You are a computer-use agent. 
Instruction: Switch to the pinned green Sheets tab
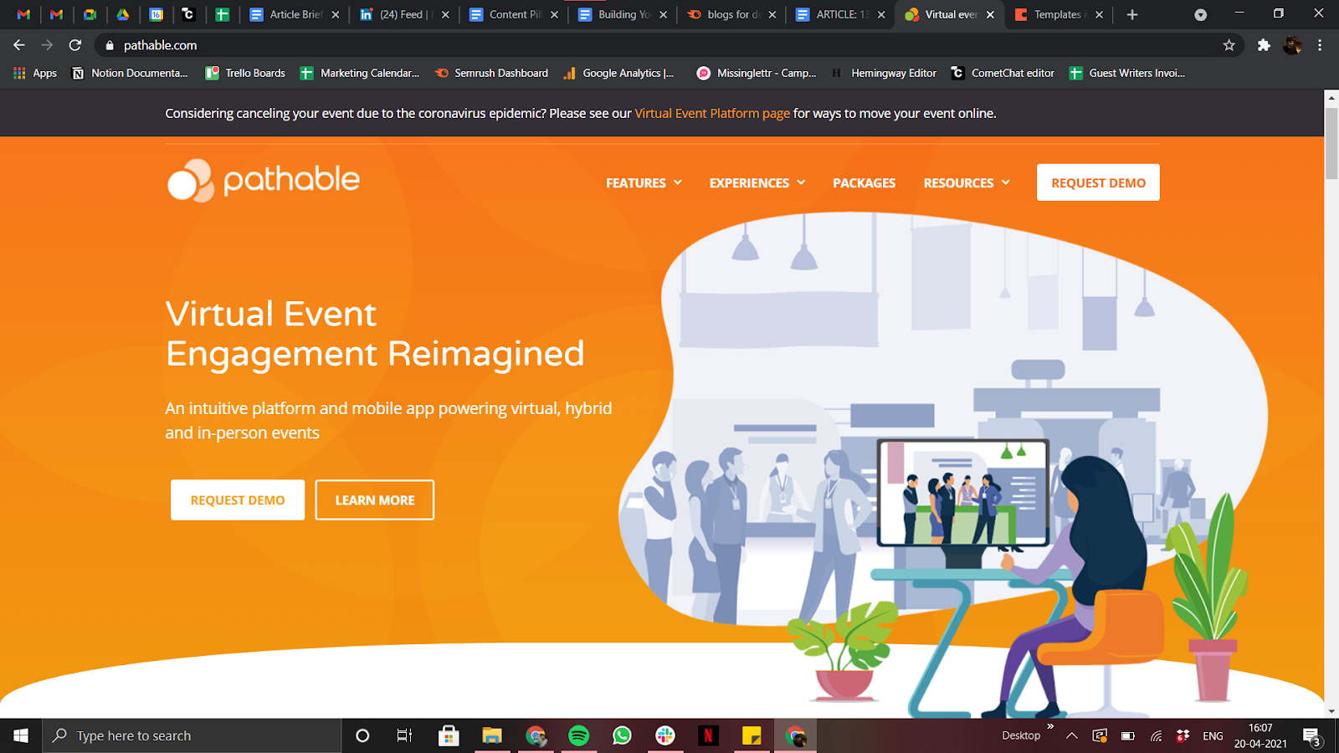(x=222, y=14)
